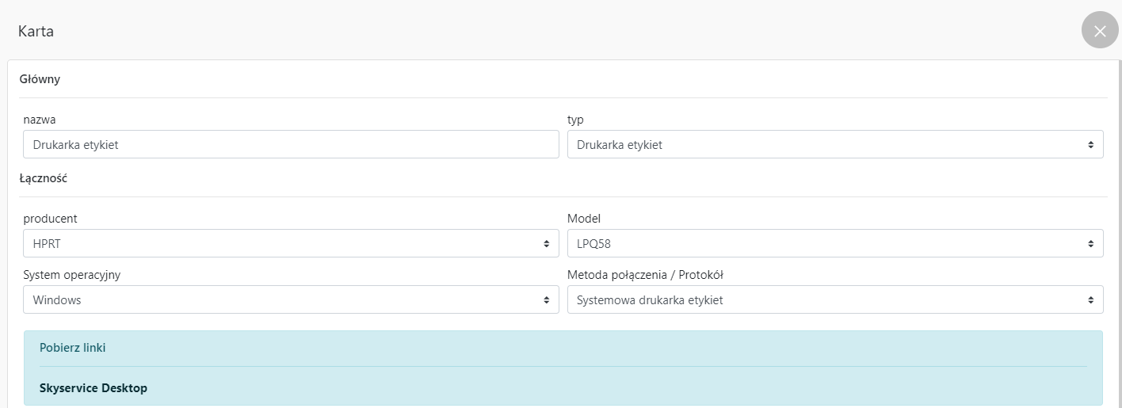1122x408 pixels.
Task: Click the typ field label
Action: click(575, 120)
